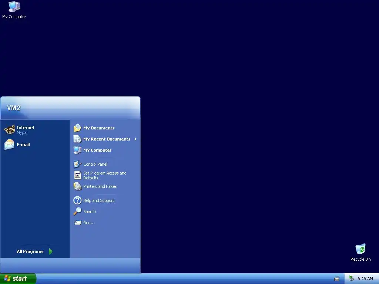Click the on-screen keyboard icon in taskbar
This screenshot has width=379, height=284.
[x=337, y=279]
